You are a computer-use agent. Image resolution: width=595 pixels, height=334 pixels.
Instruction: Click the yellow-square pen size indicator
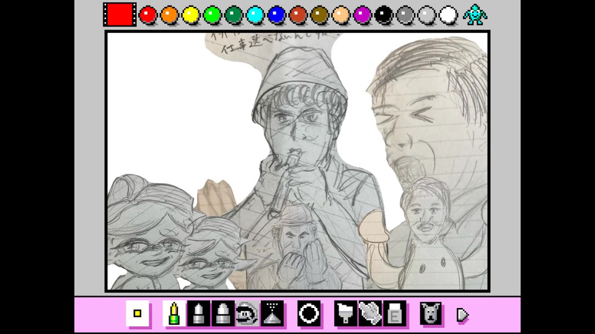(138, 314)
